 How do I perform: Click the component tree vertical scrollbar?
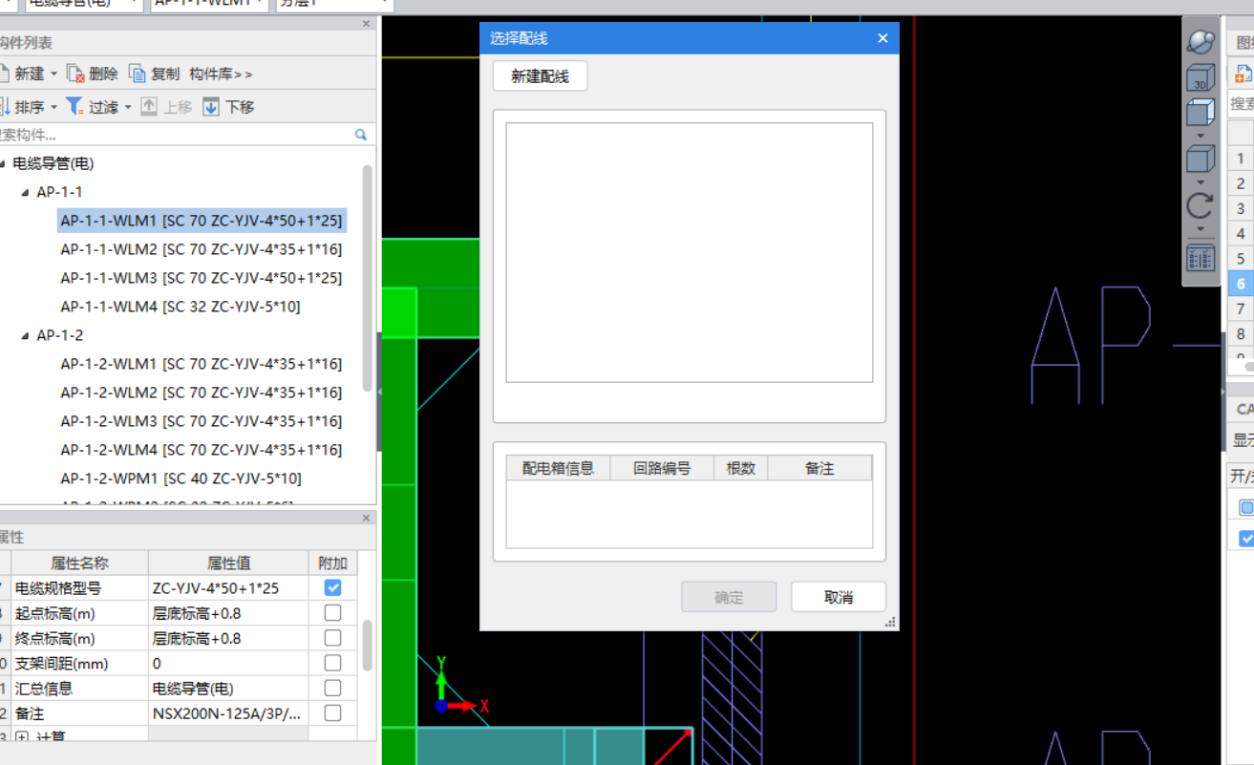click(368, 277)
